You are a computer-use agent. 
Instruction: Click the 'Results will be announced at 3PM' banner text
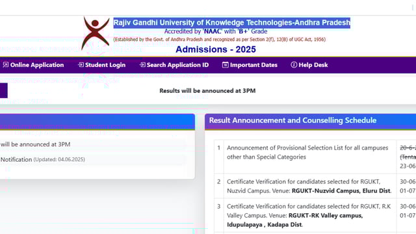click(207, 91)
